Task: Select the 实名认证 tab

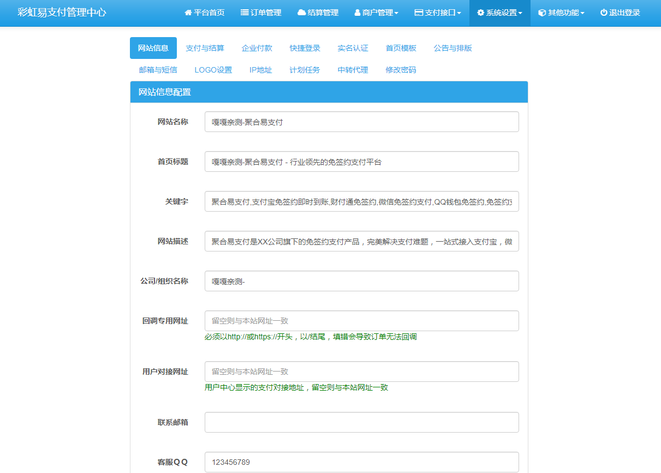Action: pos(353,48)
